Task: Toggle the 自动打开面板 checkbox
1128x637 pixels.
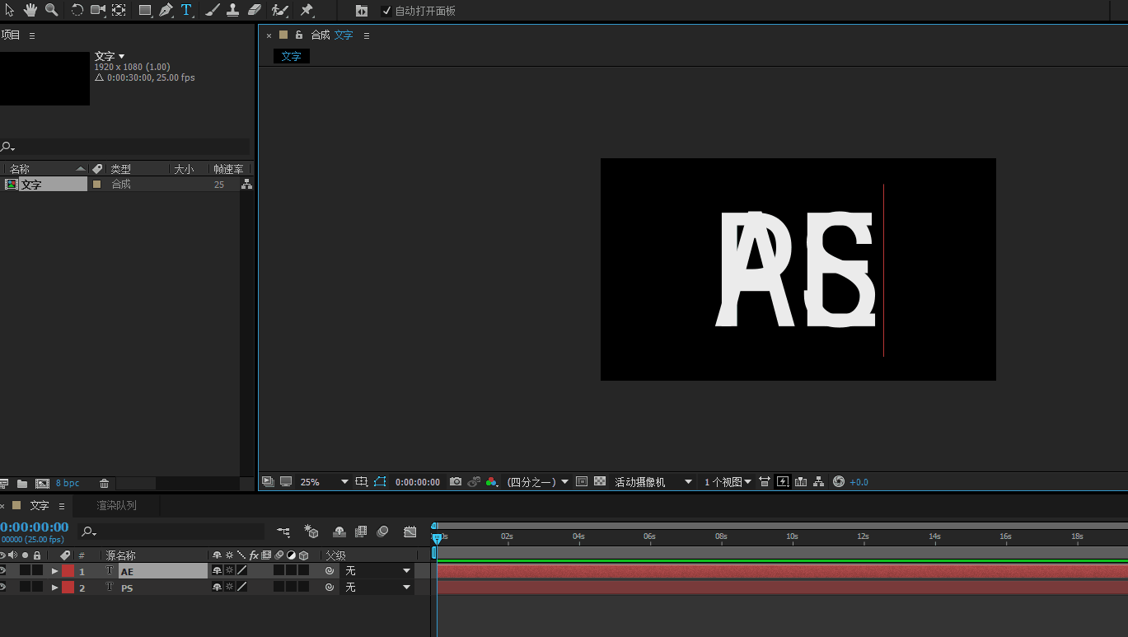Action: coord(387,11)
